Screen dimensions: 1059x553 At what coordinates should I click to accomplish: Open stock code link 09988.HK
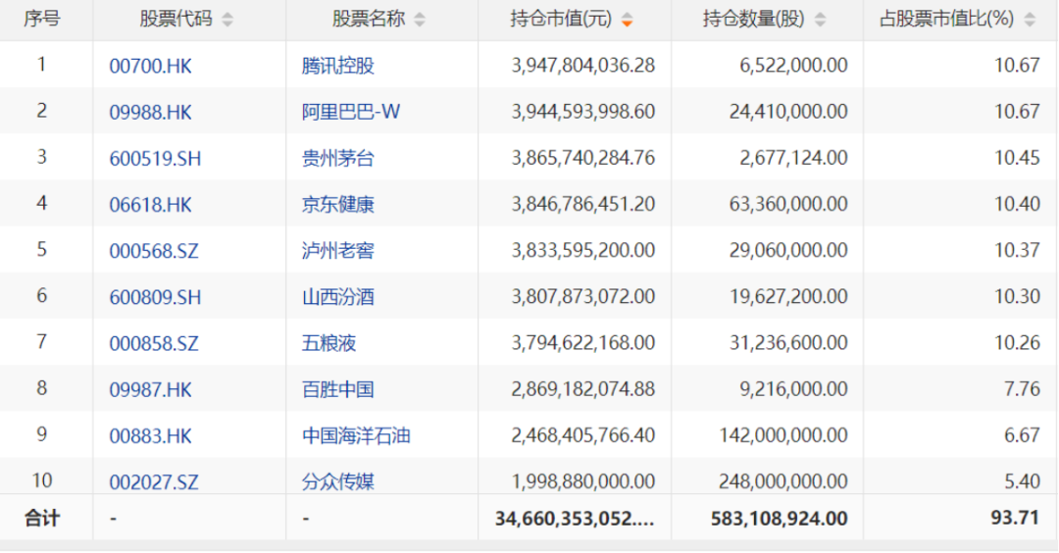(151, 112)
